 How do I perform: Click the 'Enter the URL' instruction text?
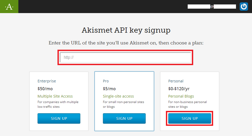126,43
